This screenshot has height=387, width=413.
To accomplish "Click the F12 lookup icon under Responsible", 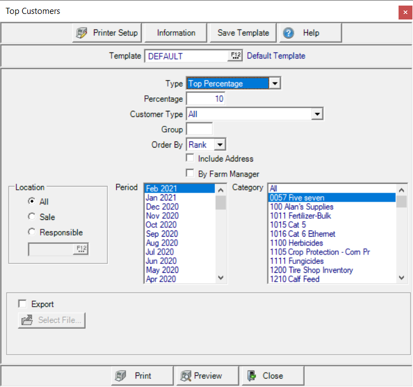I will [x=81, y=249].
